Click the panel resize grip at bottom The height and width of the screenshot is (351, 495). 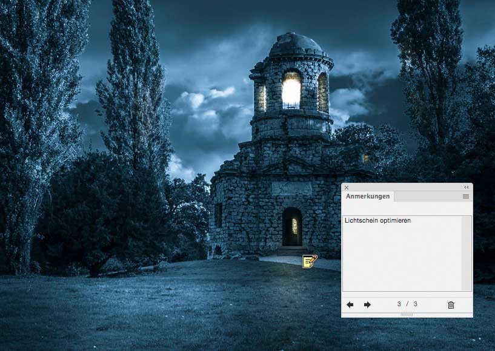point(407,315)
